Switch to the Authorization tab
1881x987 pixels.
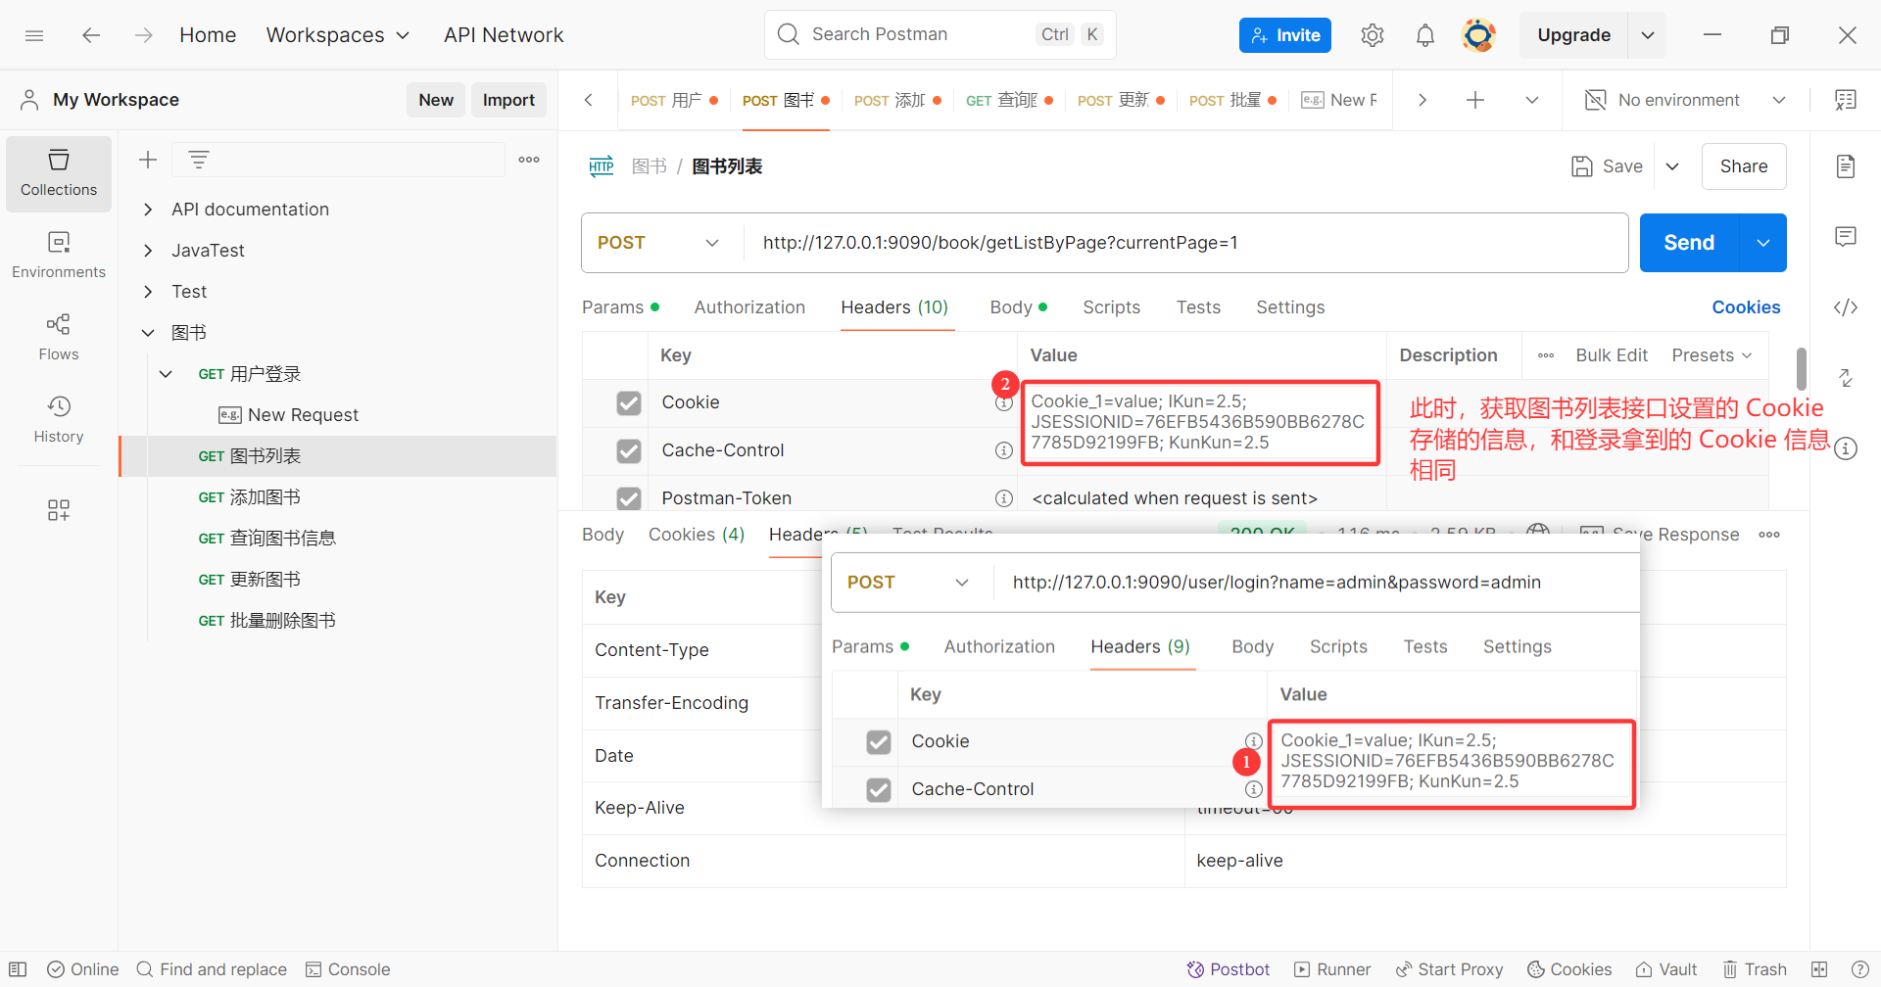[x=749, y=307]
